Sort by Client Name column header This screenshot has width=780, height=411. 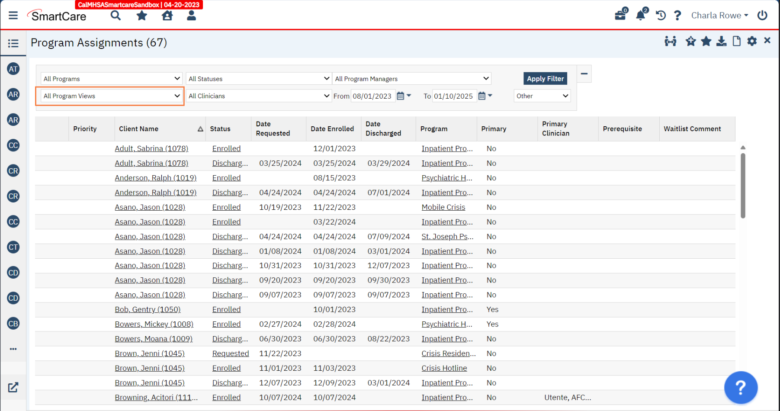[x=139, y=129]
